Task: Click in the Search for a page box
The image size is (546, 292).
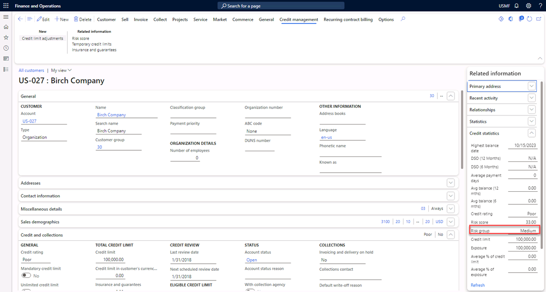Action: [x=281, y=6]
